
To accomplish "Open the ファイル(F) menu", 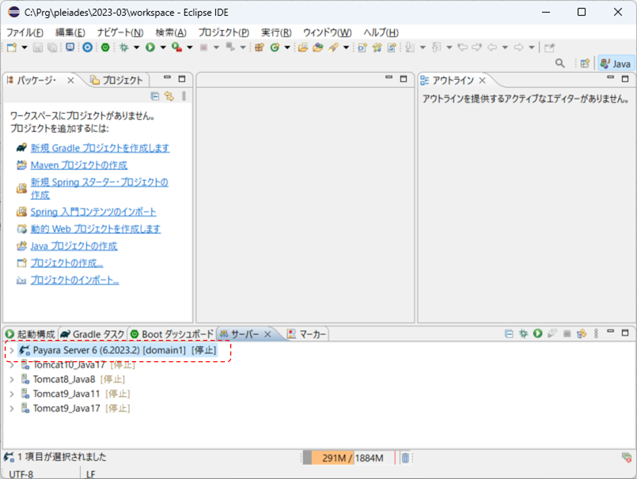I will (x=25, y=32).
